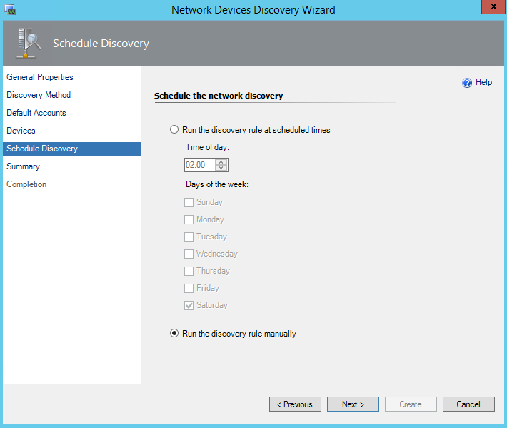Select Run the discovery rule manually

pyautogui.click(x=174, y=334)
